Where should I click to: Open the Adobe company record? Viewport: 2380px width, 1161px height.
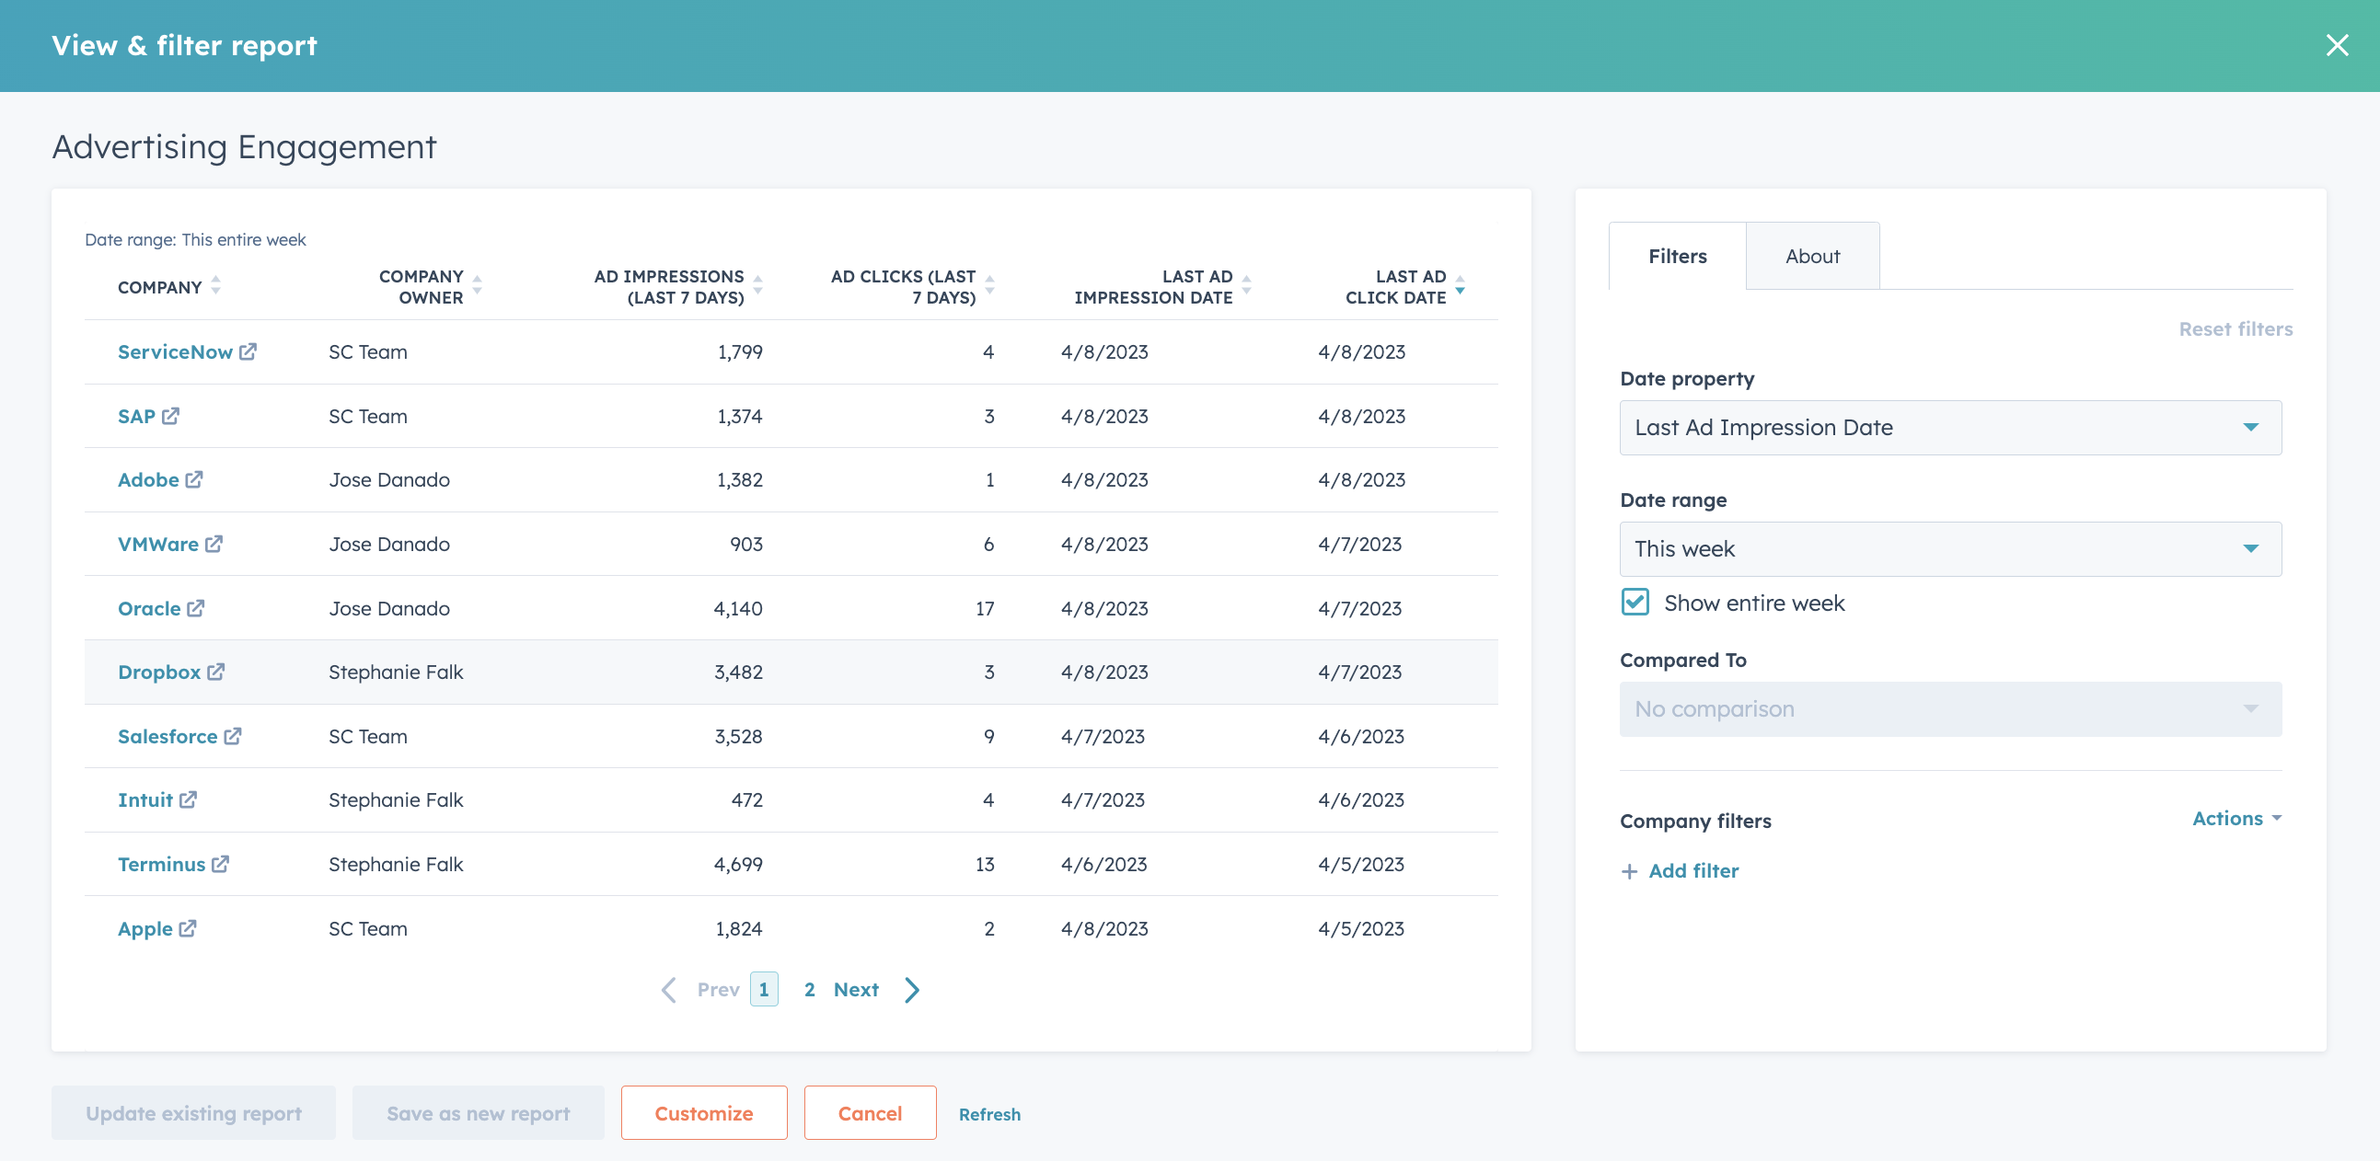coord(148,480)
